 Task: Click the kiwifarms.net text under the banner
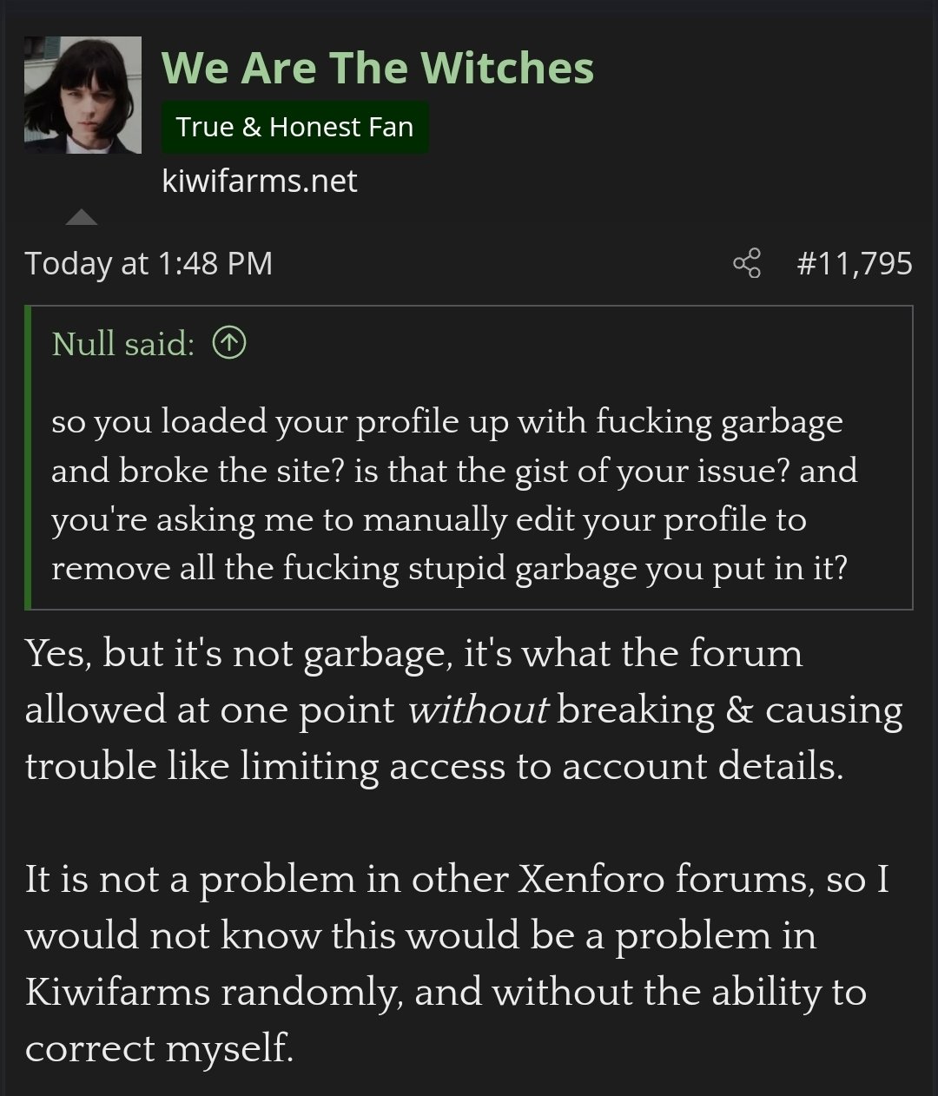(260, 181)
